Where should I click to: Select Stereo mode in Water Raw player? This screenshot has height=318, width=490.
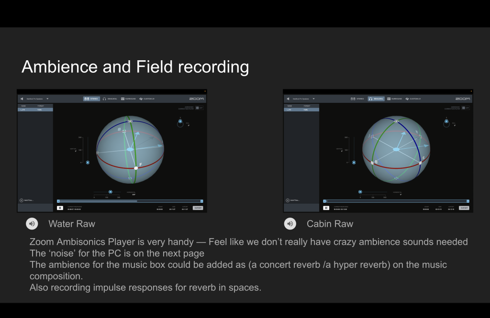(91, 99)
